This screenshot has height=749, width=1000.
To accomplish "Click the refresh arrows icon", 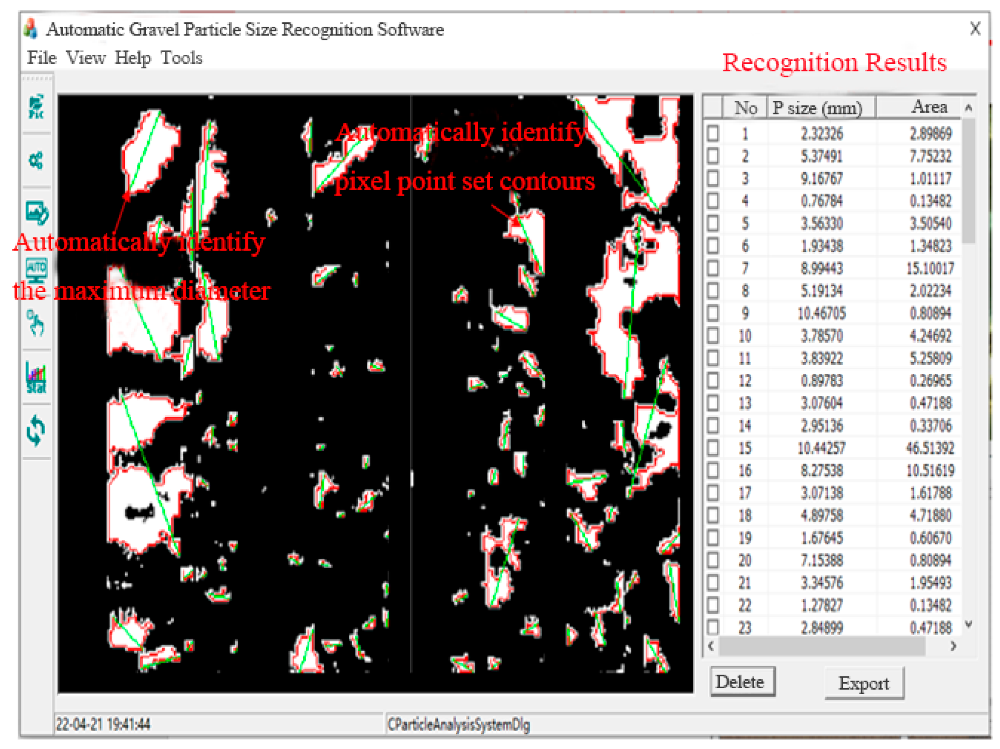I will (36, 430).
